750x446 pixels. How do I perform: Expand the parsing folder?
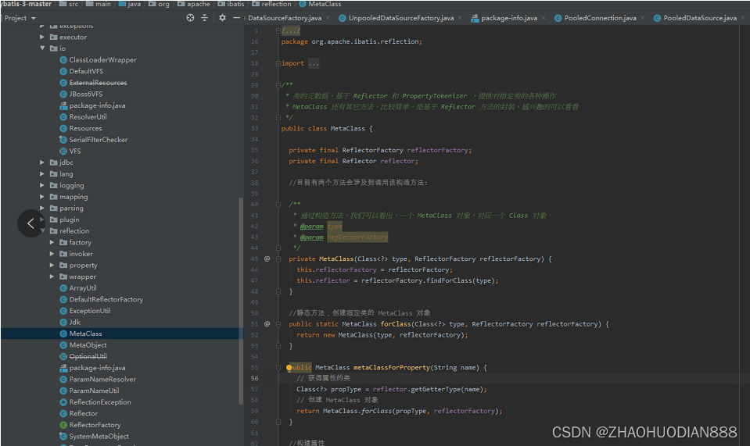coord(42,209)
